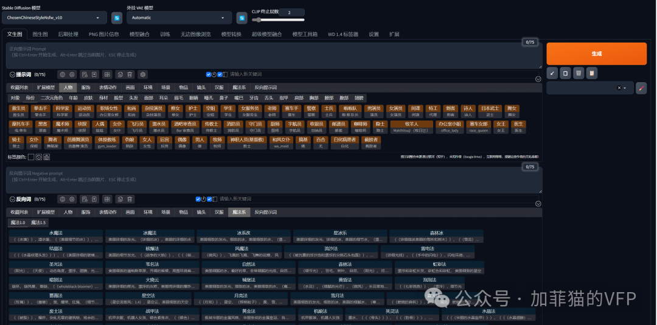Viewport: 657px width, 325px height.
Task: Click the bookmark favorites icon in 反向词 toolbar
Action: click(95, 199)
